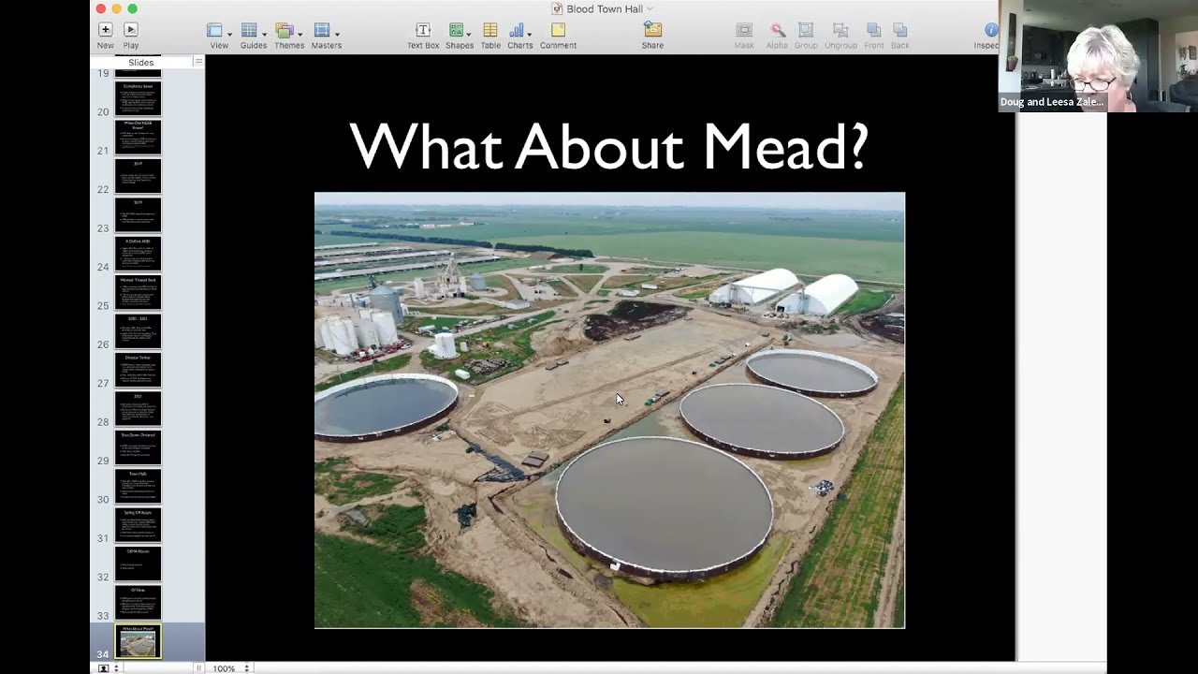1198x674 pixels.
Task: Toggle the slide navigator options icon
Action: tap(197, 62)
